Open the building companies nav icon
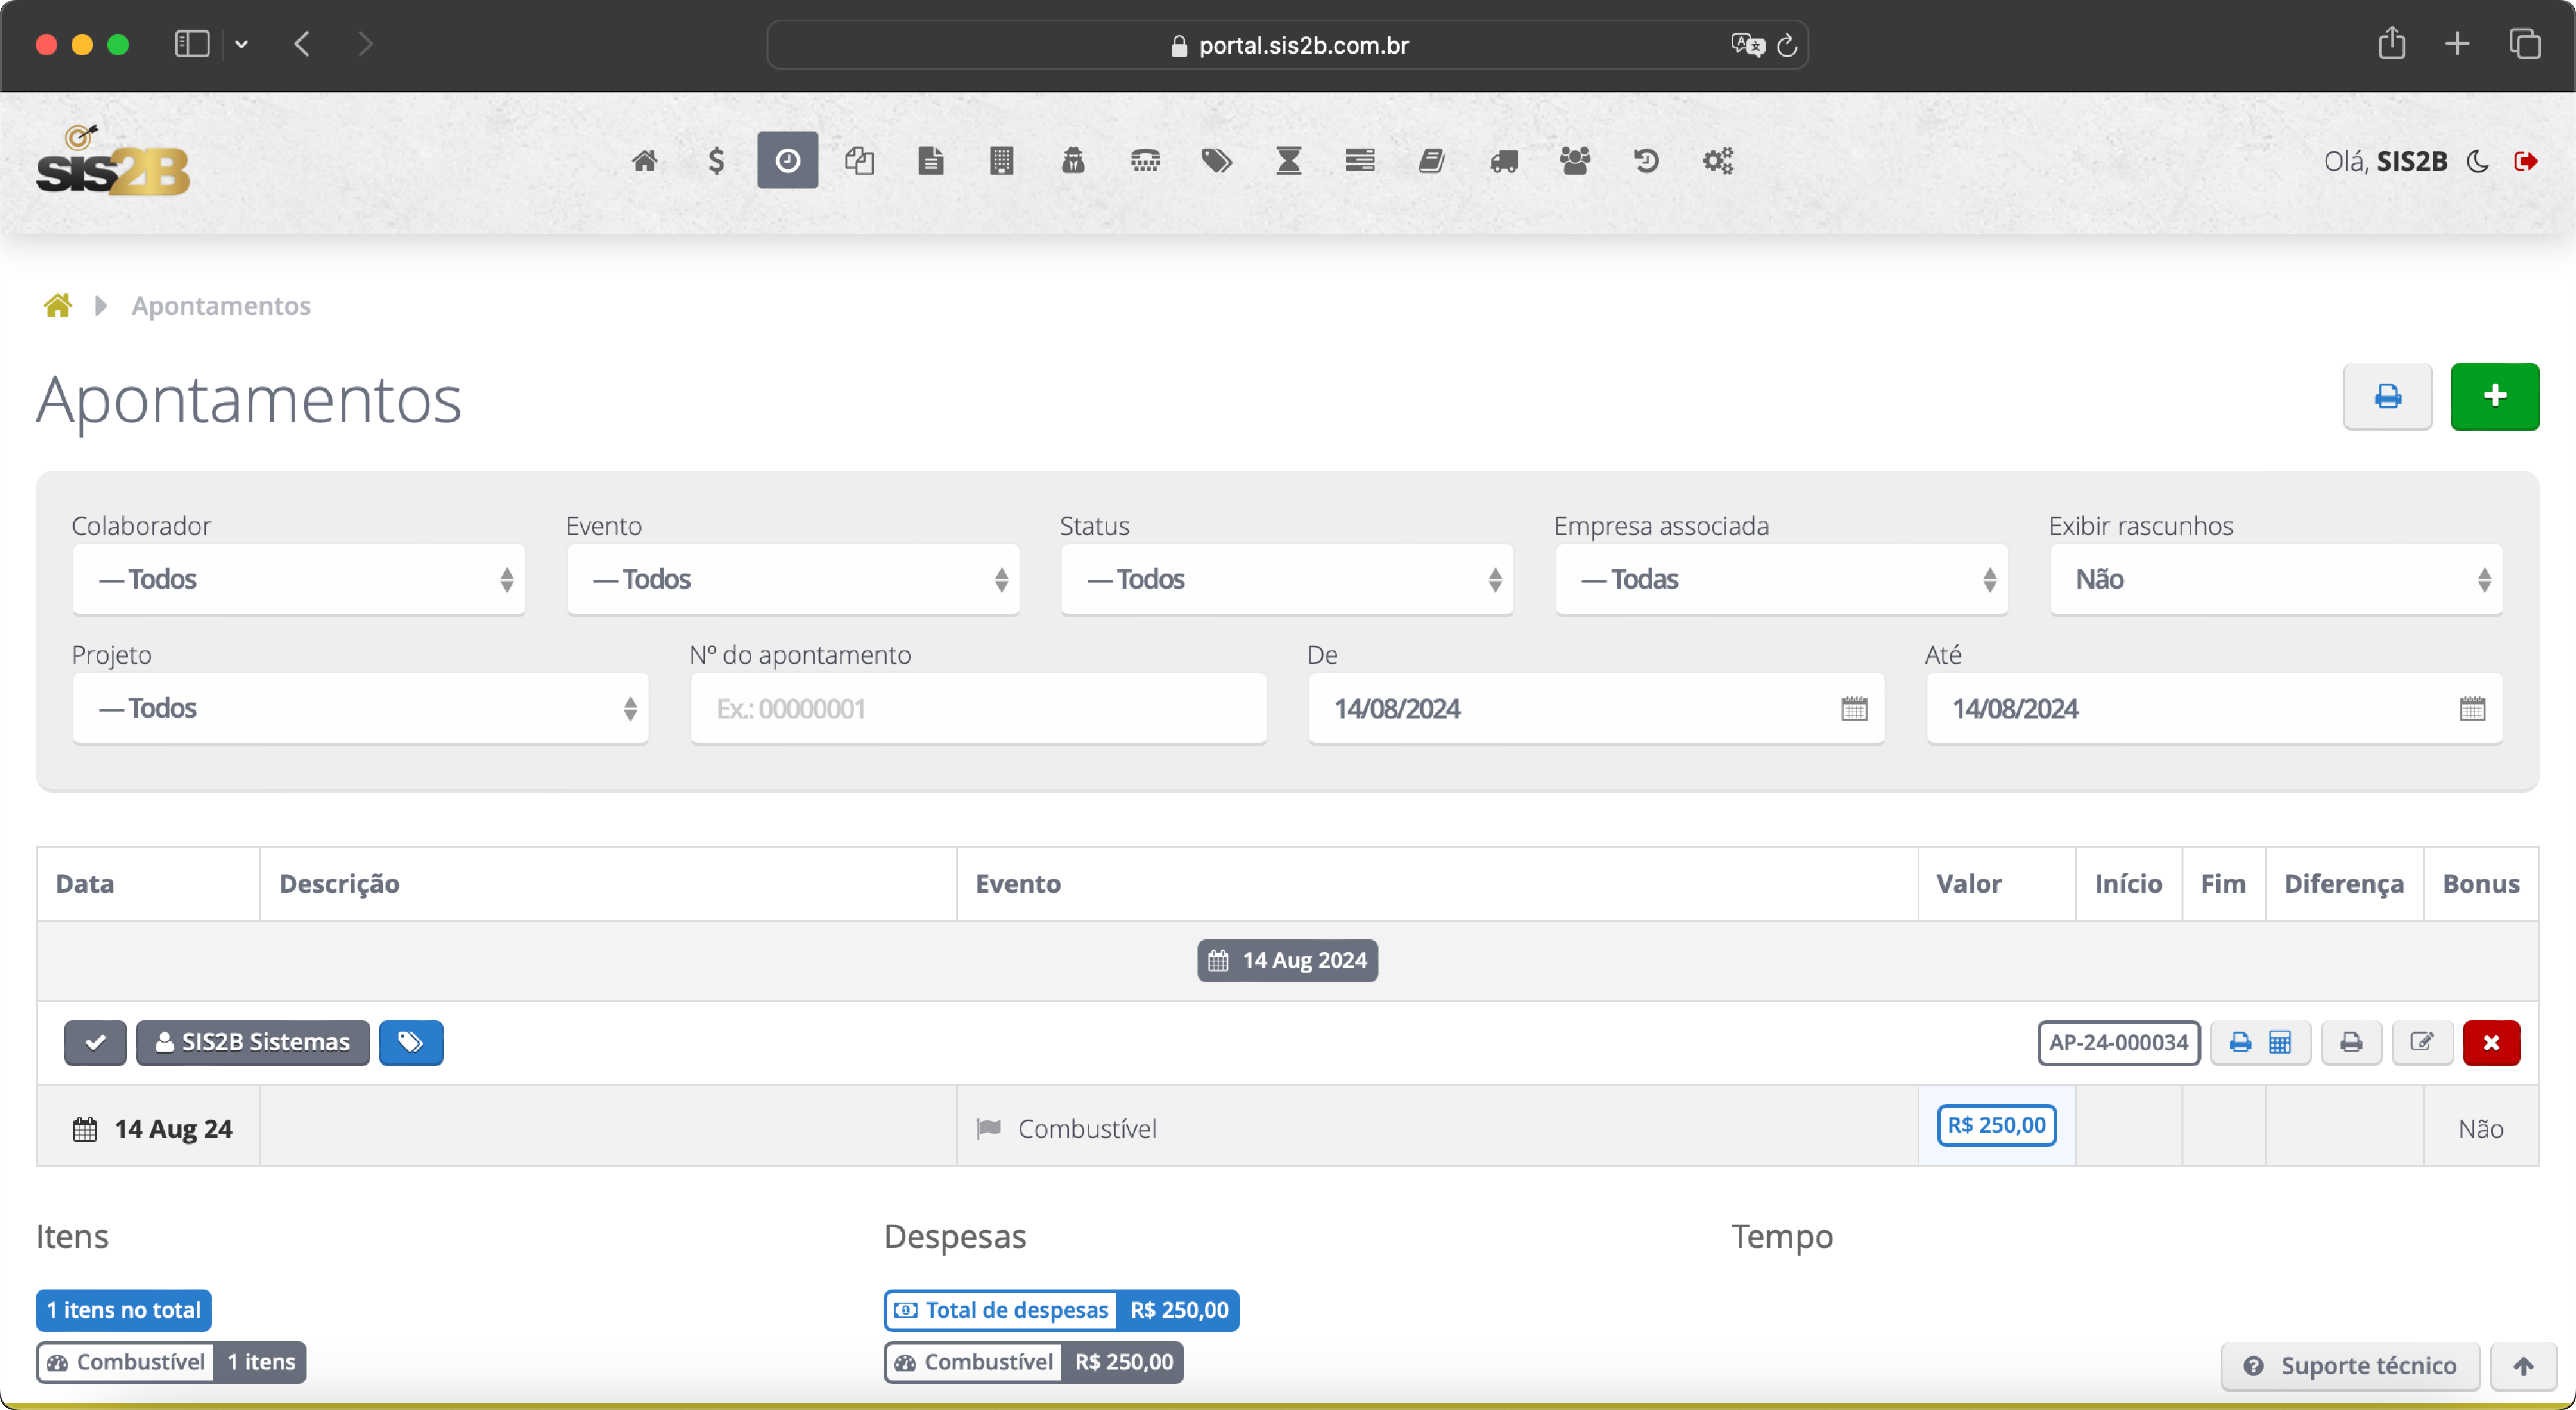Screen dimensions: 2576x1410 click(1002, 161)
